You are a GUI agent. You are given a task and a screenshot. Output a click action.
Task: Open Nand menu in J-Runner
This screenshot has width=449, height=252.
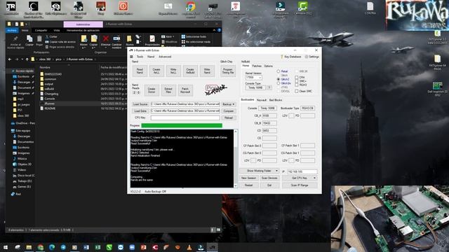[x=151, y=57]
